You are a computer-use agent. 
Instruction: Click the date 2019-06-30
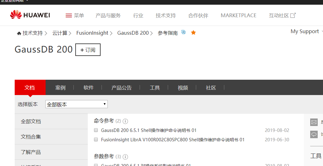coord(277,140)
